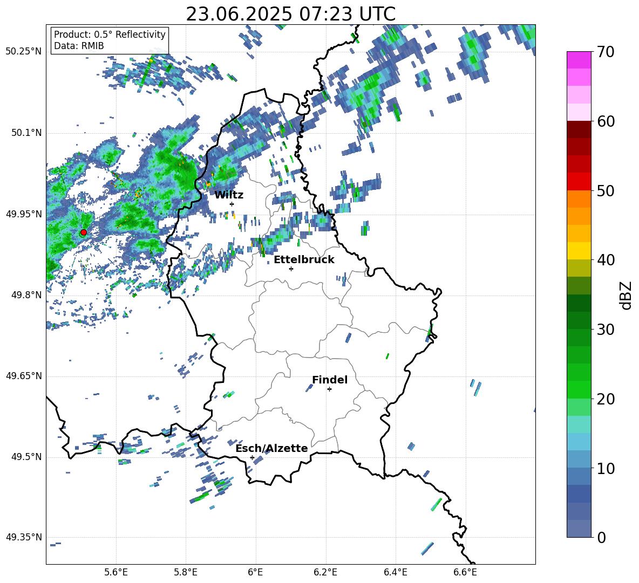
Task: Click the Findel station cross marker
Action: click(x=329, y=389)
